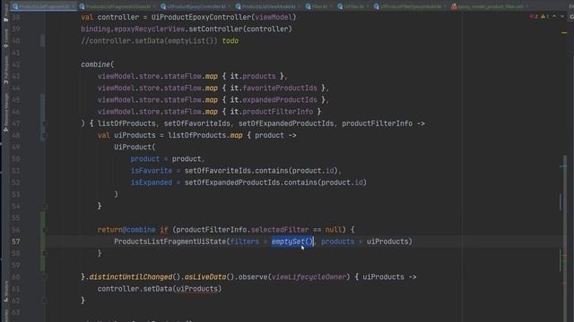574x322 pixels.
Task: Open the Project tool window
Action: point(6,13)
